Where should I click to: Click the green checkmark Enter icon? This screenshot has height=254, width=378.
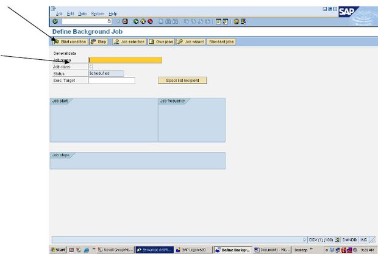[55, 21]
